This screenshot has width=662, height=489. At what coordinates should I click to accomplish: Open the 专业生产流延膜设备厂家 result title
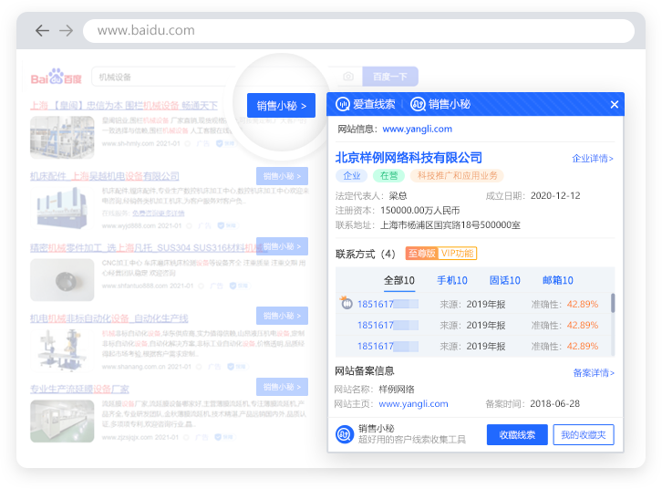[x=80, y=389]
